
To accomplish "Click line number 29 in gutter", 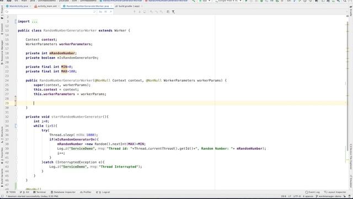I will click(x=7, y=103).
